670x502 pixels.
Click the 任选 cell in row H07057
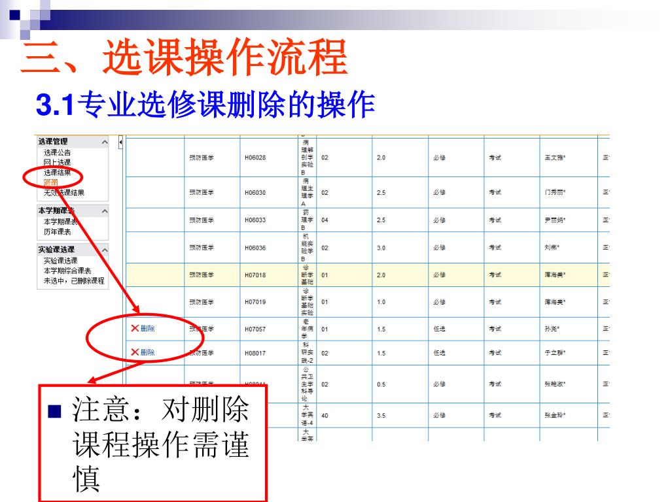[x=439, y=329]
